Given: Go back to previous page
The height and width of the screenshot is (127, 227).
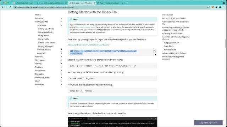Looking at the screenshot, I should [3, 7].
